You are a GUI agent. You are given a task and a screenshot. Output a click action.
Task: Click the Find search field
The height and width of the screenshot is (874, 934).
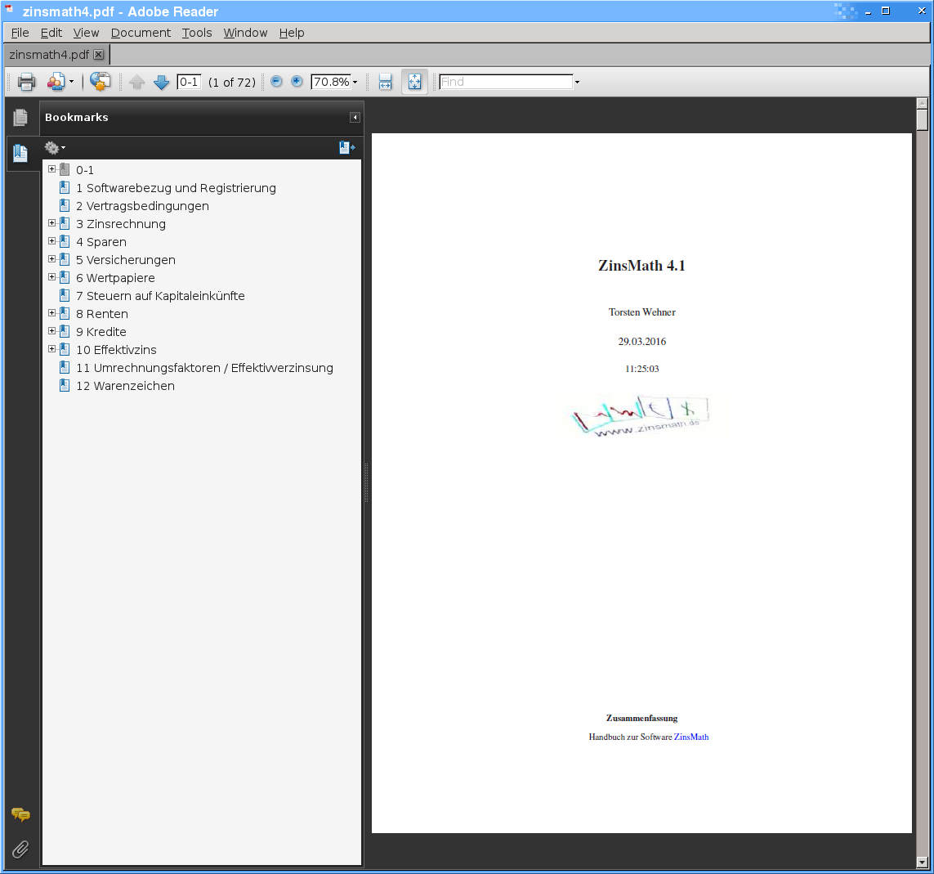coord(505,82)
